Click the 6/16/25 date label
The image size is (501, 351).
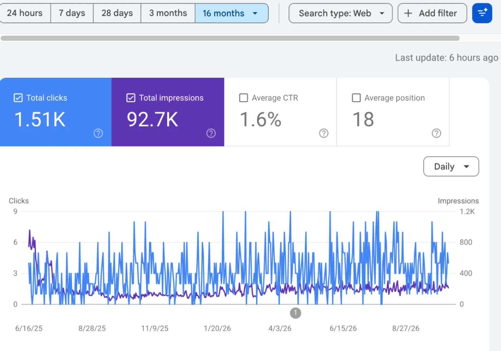coord(29,328)
